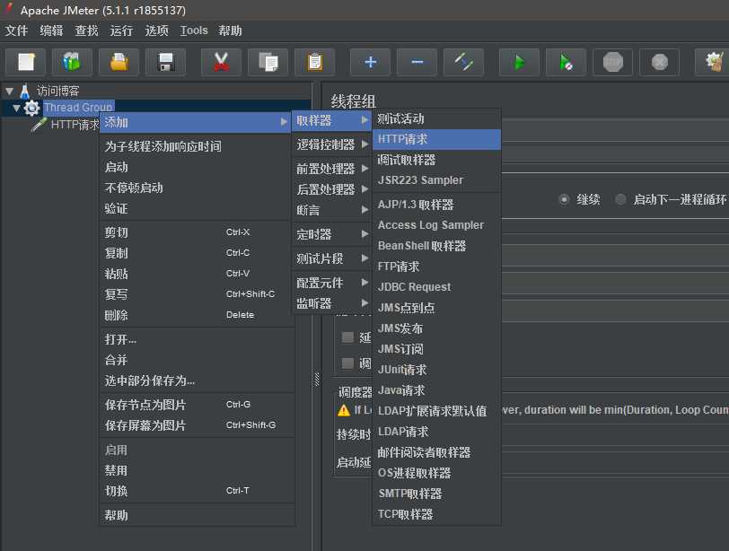
Task: Click 禁用 in context menu
Action: [196, 470]
